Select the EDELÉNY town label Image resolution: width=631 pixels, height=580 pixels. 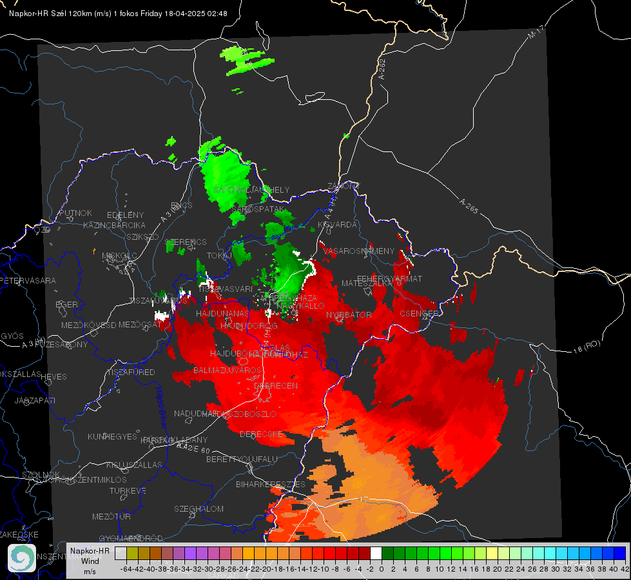[x=125, y=215]
